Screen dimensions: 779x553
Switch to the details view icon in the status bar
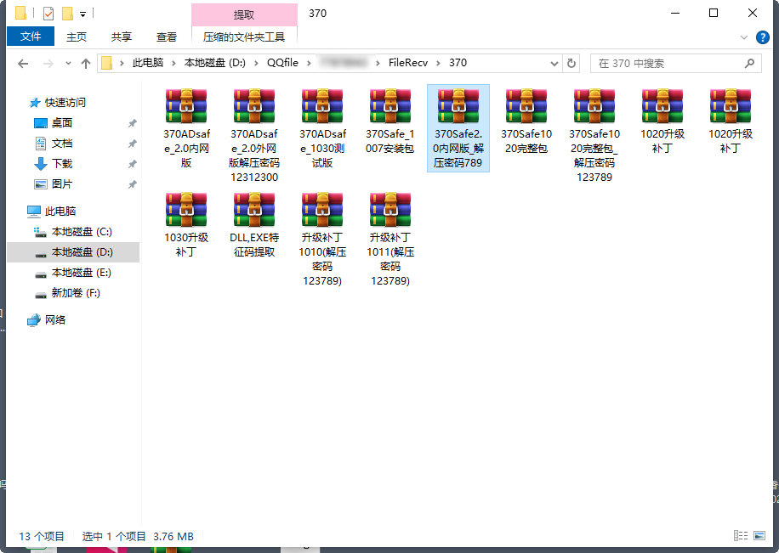click(741, 536)
